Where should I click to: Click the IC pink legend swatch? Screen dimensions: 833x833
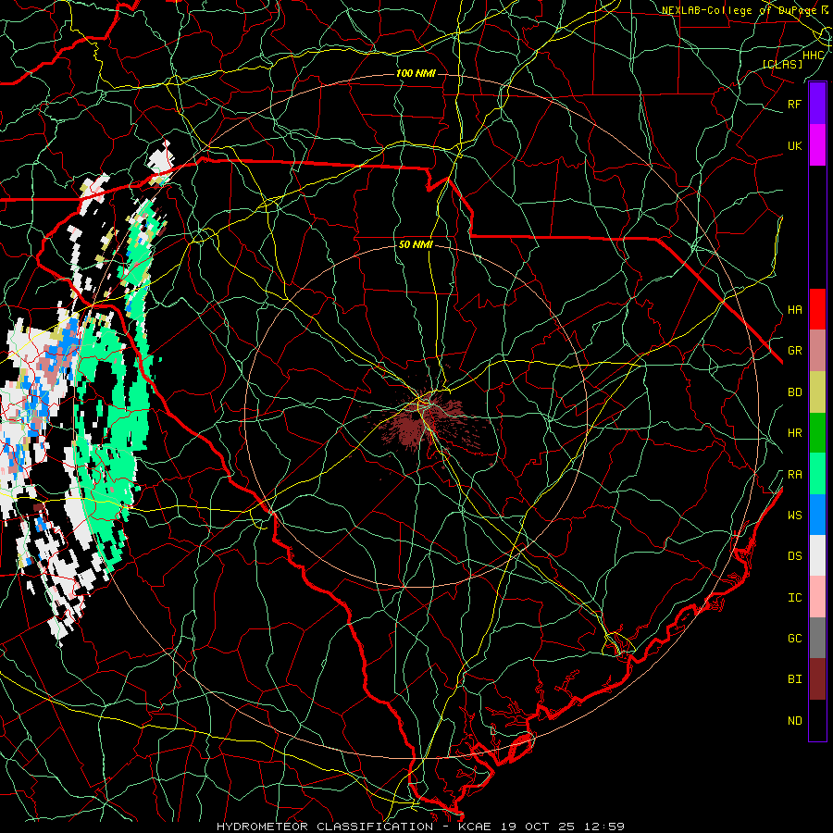click(817, 597)
